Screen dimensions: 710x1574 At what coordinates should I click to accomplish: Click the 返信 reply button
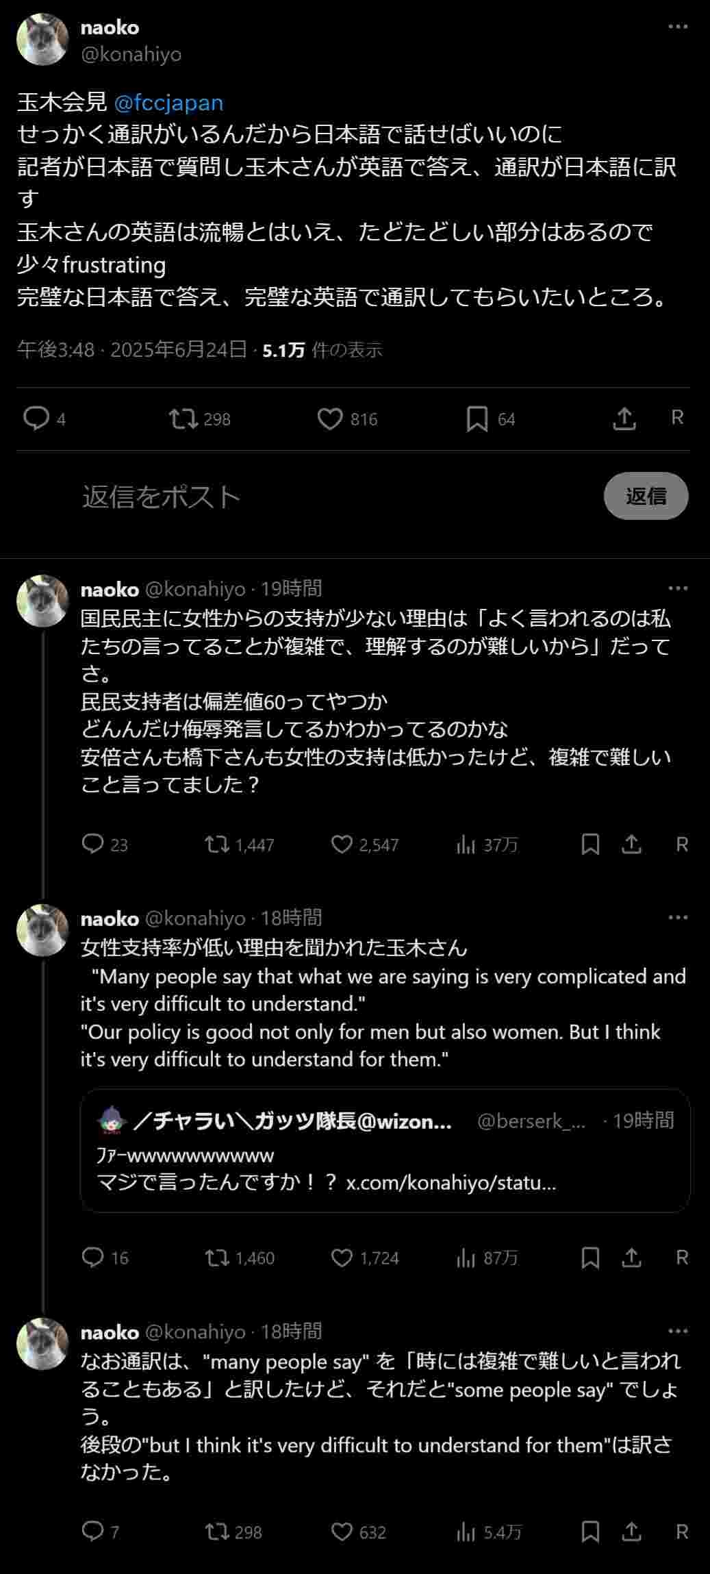[646, 496]
